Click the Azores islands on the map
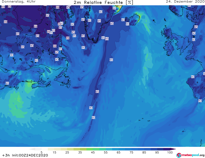 coord(145,120)
